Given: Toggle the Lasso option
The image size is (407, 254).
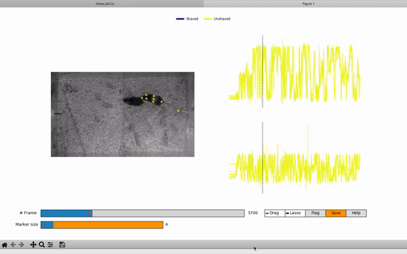Looking at the screenshot, I should [295, 213].
